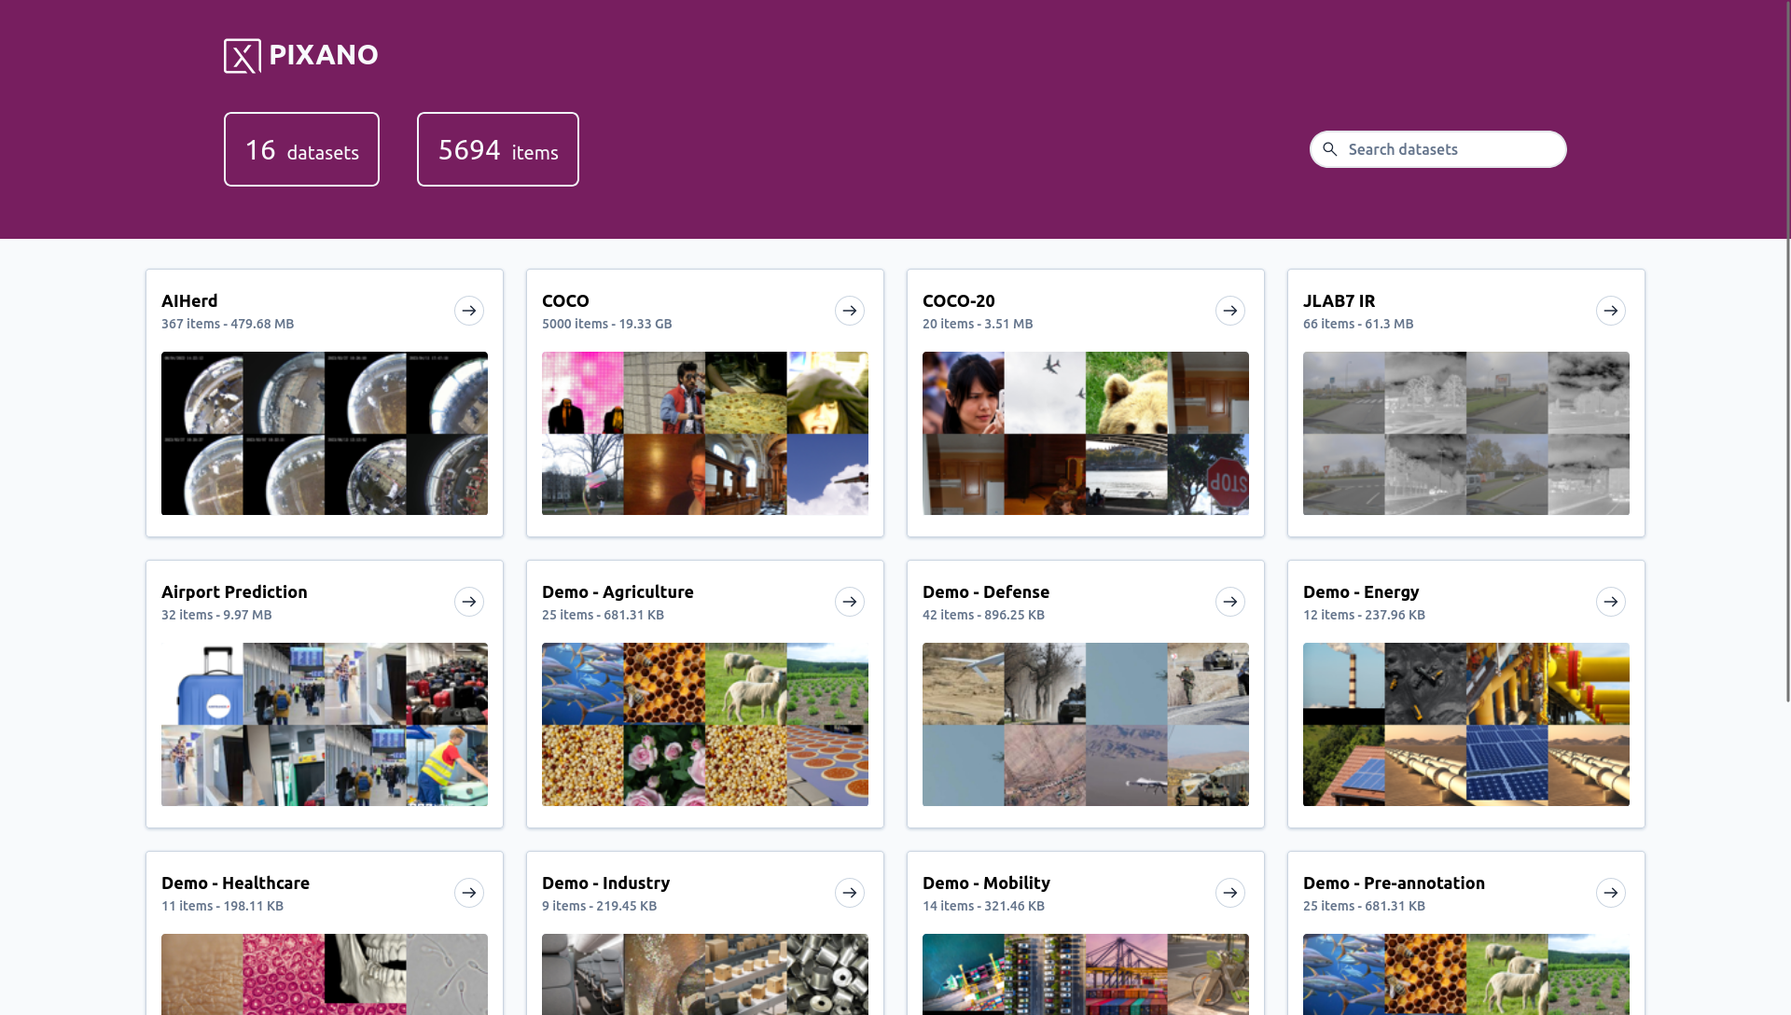This screenshot has width=1791, height=1015.
Task: Click the search magnifier icon
Action: click(1329, 147)
